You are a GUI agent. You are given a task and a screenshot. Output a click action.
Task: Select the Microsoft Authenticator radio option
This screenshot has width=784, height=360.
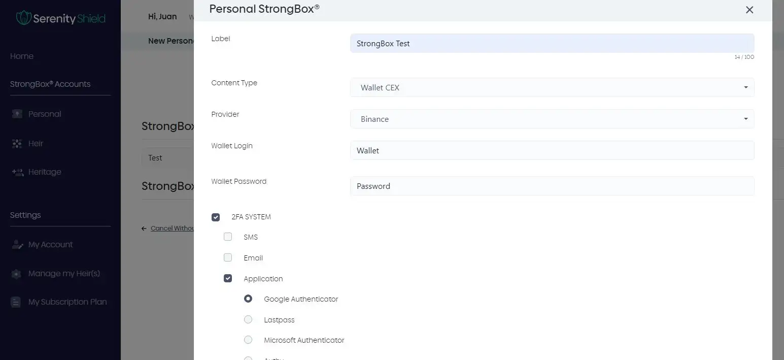(248, 340)
